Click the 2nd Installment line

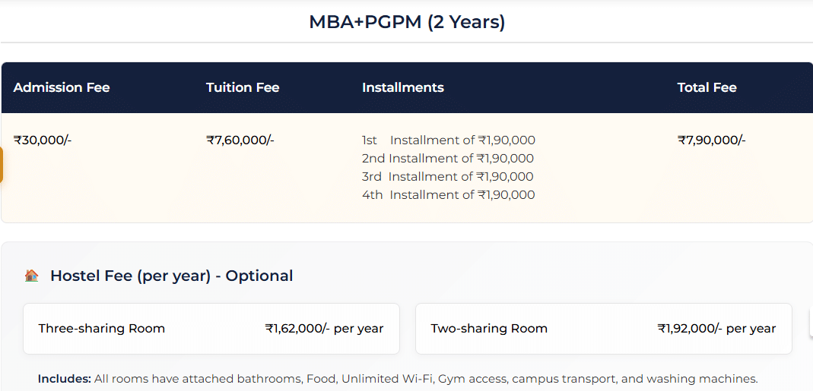click(448, 159)
